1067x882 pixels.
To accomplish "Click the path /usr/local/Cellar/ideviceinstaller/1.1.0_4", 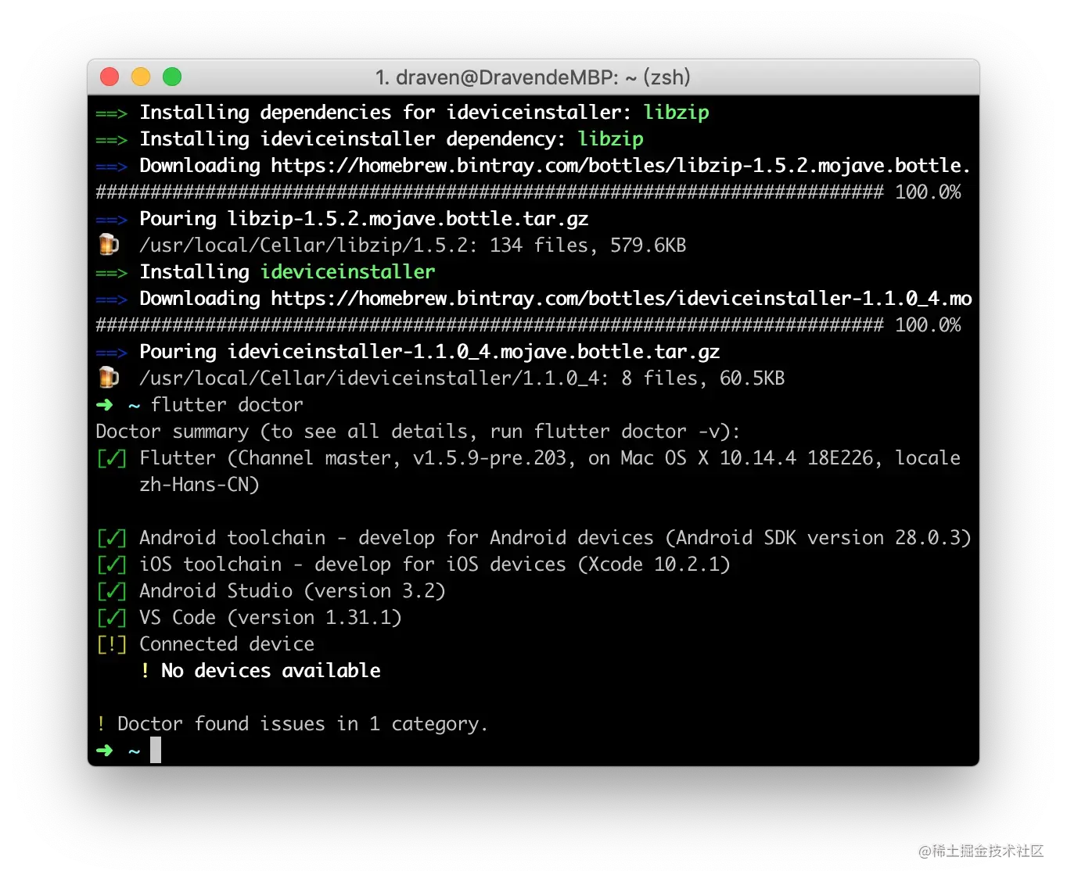I will click(369, 378).
